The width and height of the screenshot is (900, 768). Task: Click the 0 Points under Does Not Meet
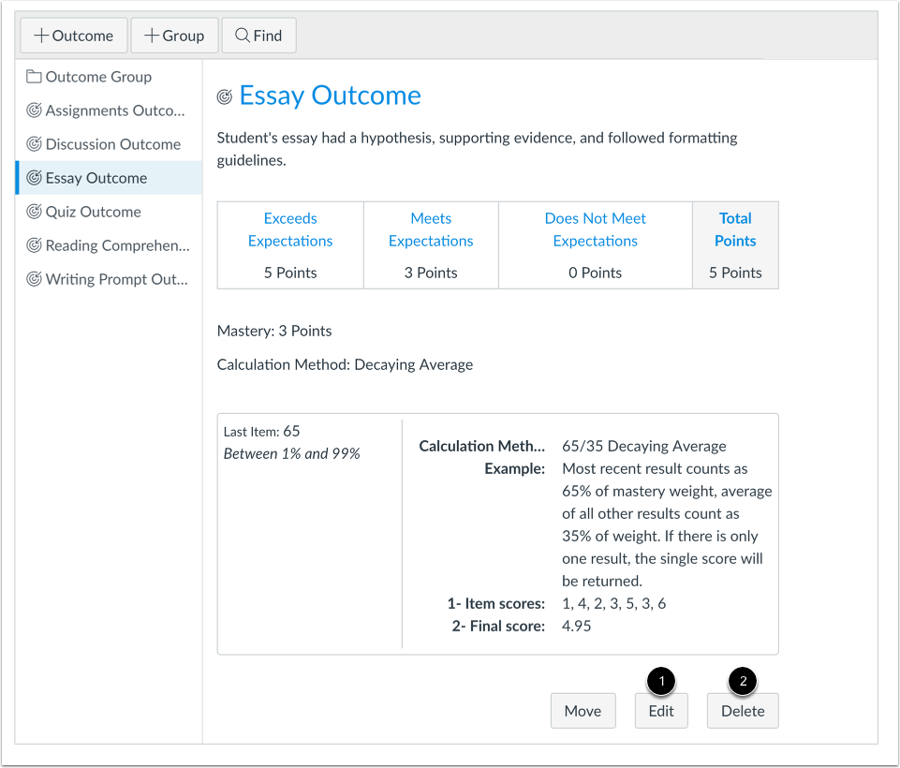click(596, 273)
